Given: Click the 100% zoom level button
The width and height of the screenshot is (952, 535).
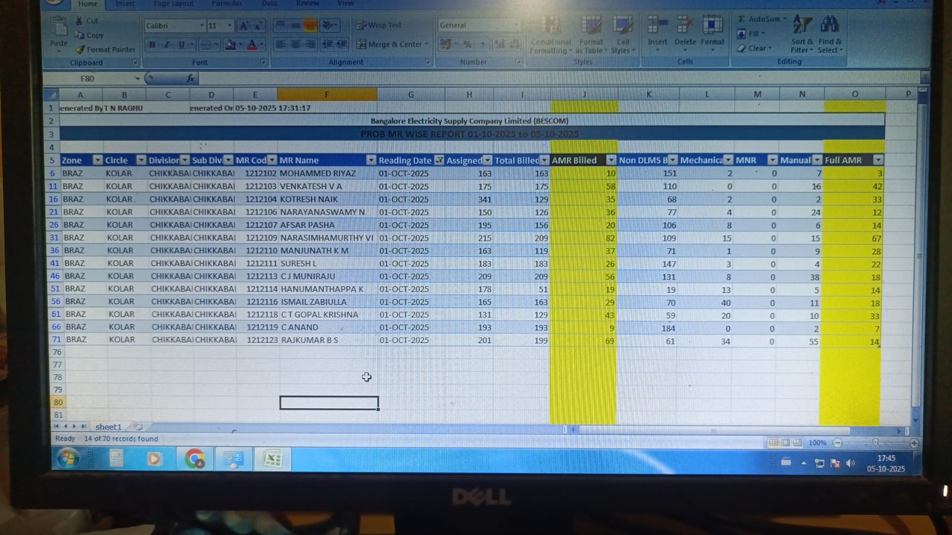Looking at the screenshot, I should coord(817,443).
